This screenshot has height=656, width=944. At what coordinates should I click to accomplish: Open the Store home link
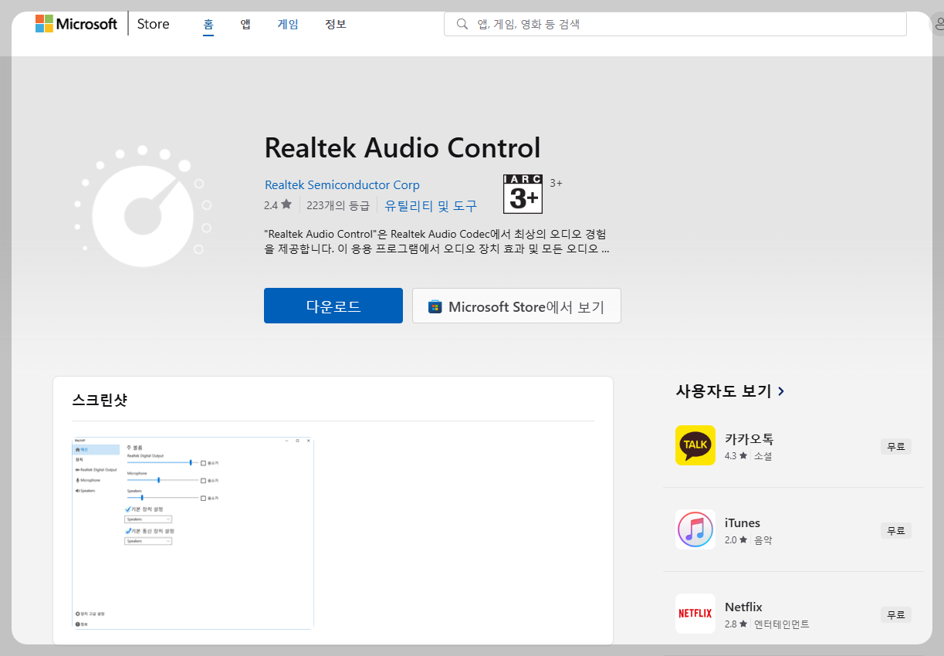153,24
